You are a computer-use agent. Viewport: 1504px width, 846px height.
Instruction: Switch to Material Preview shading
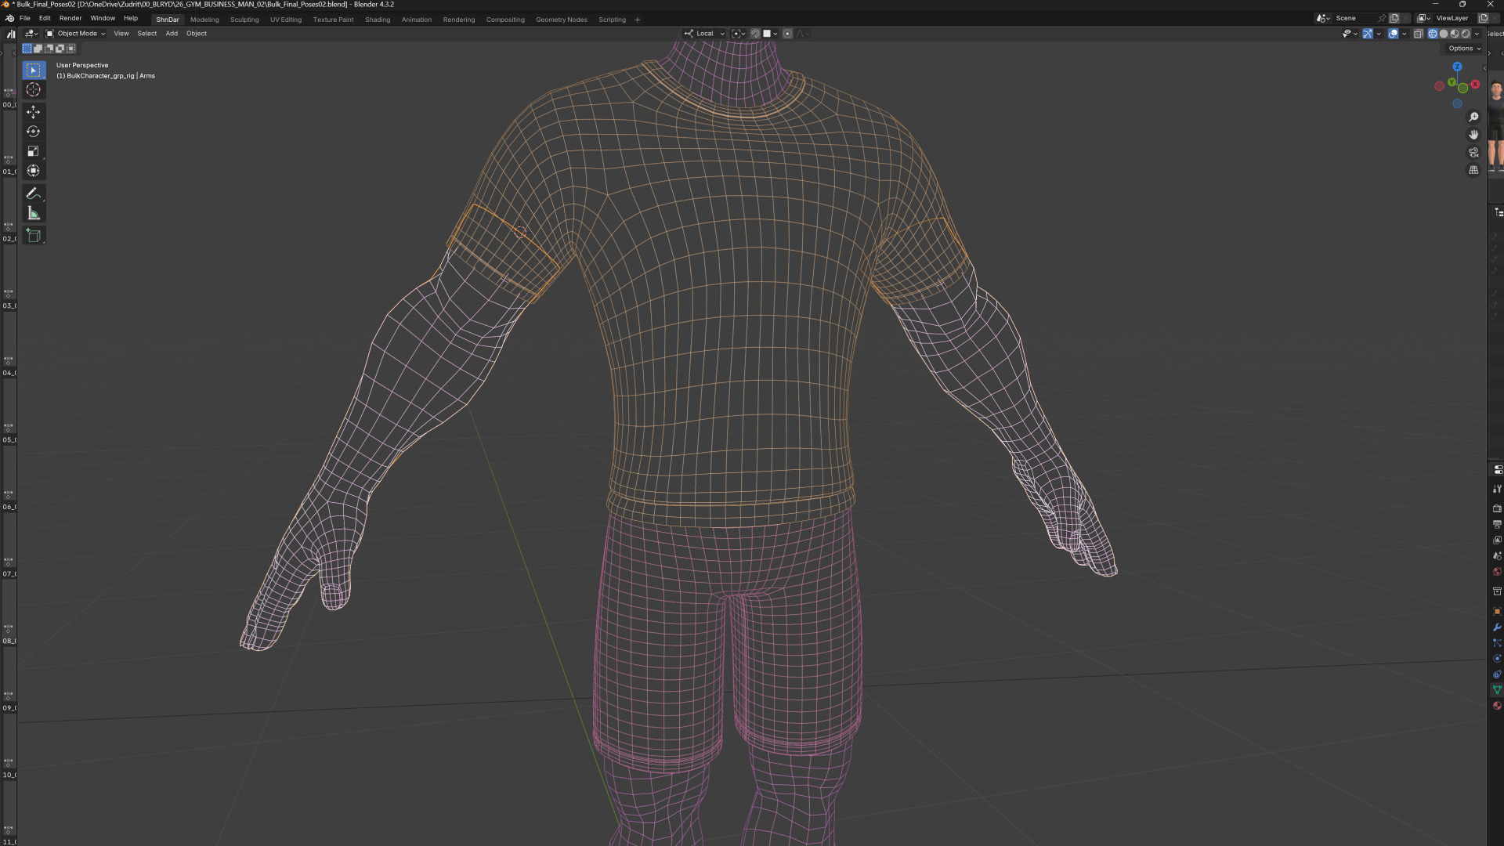(1455, 34)
